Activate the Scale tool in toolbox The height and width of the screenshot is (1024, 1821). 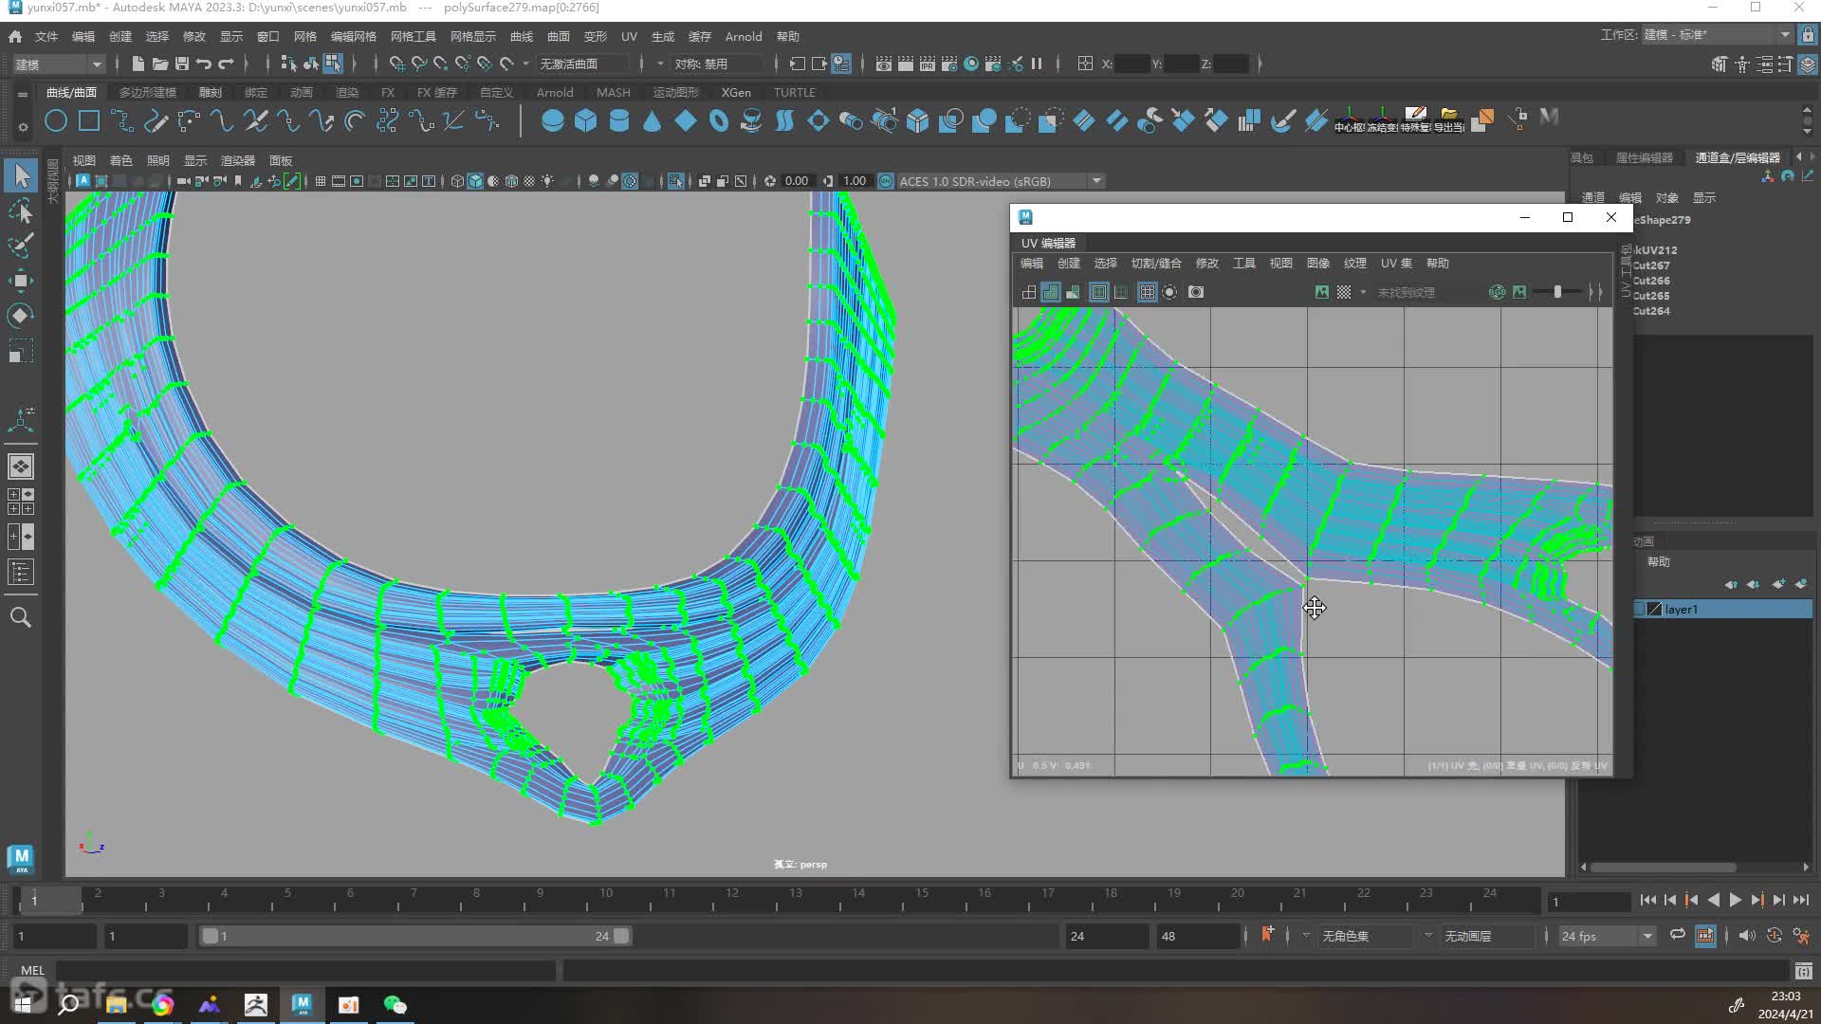coord(21,351)
